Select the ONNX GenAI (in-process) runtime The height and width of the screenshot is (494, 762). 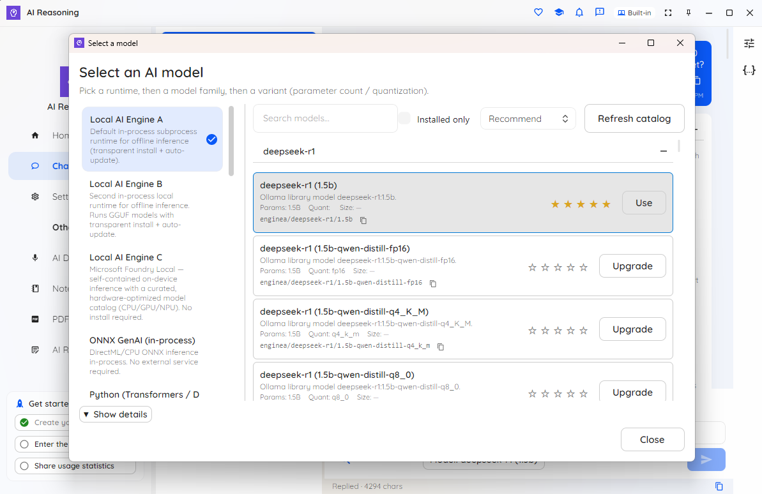(152, 356)
